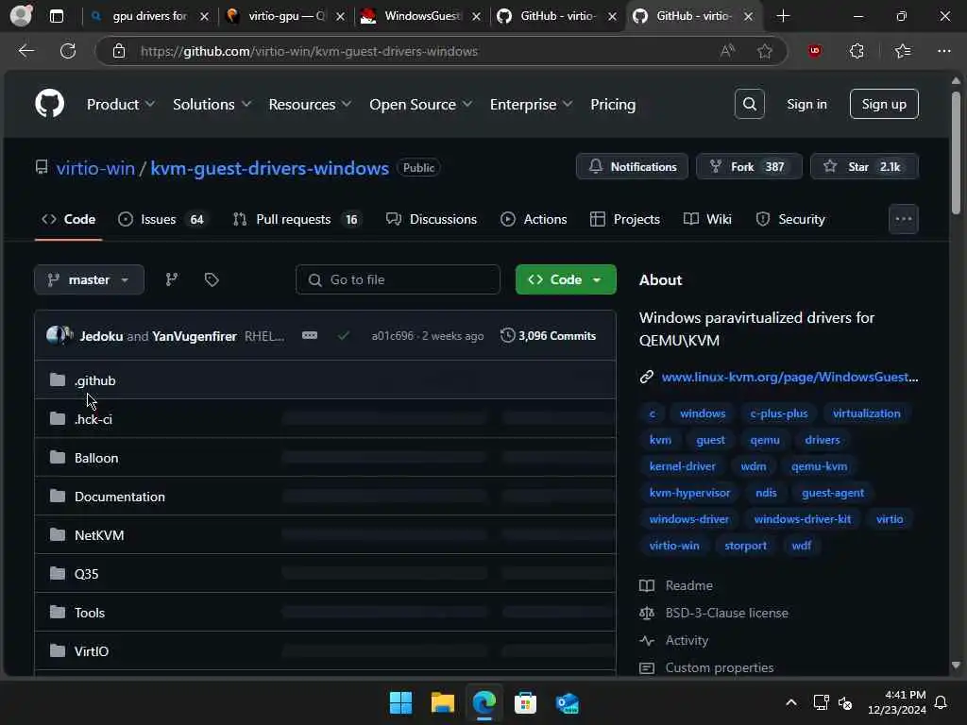The image size is (967, 725).
Task: Open the Actions tab
Action: (534, 219)
